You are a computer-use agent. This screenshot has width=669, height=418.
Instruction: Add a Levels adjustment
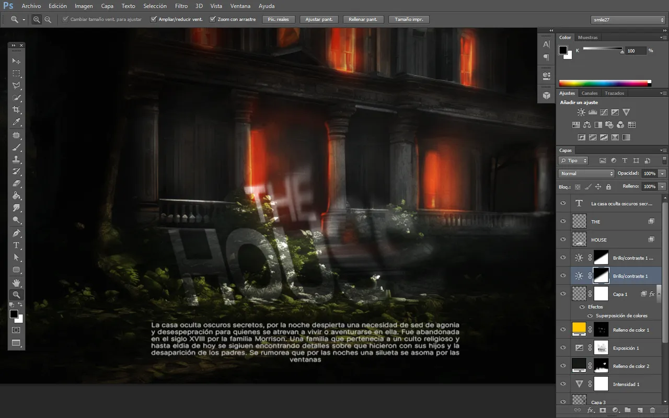tap(593, 112)
